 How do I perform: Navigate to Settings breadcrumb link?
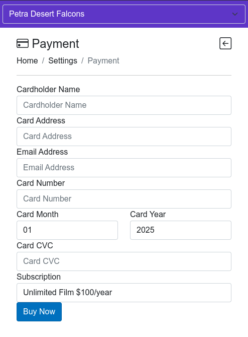pyautogui.click(x=63, y=60)
